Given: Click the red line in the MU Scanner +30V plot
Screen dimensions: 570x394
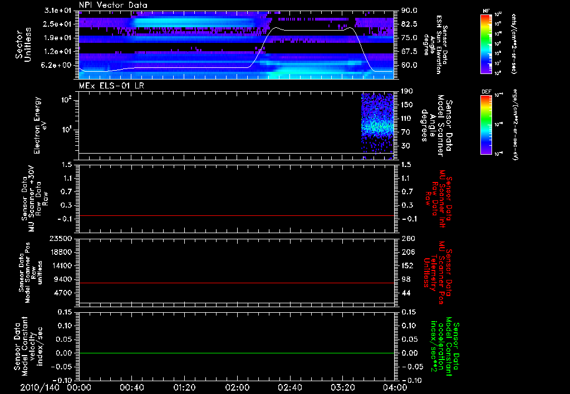Looking at the screenshot, I should coord(237,215).
